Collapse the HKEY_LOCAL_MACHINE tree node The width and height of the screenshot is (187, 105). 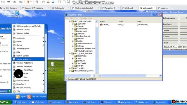coord(70,53)
